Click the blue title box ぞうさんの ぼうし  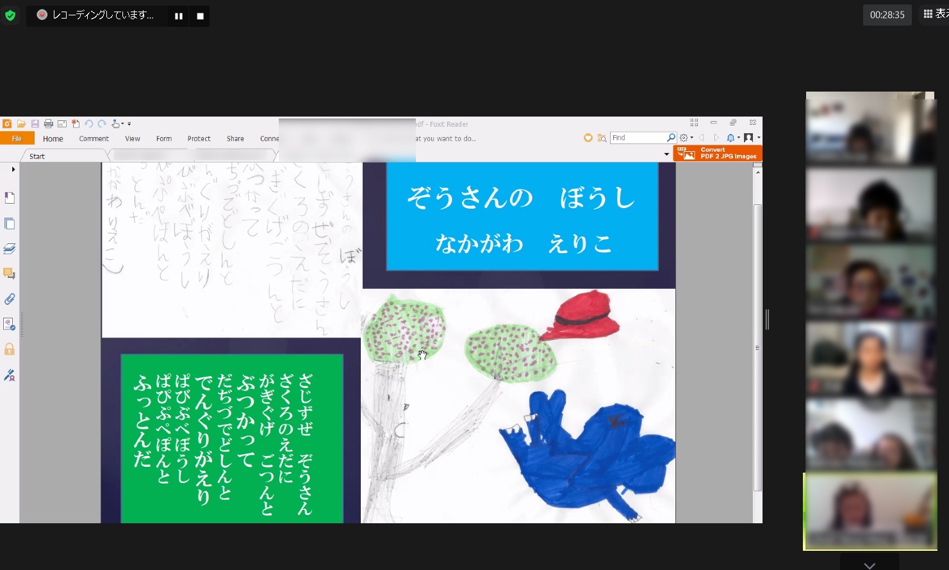click(522, 216)
